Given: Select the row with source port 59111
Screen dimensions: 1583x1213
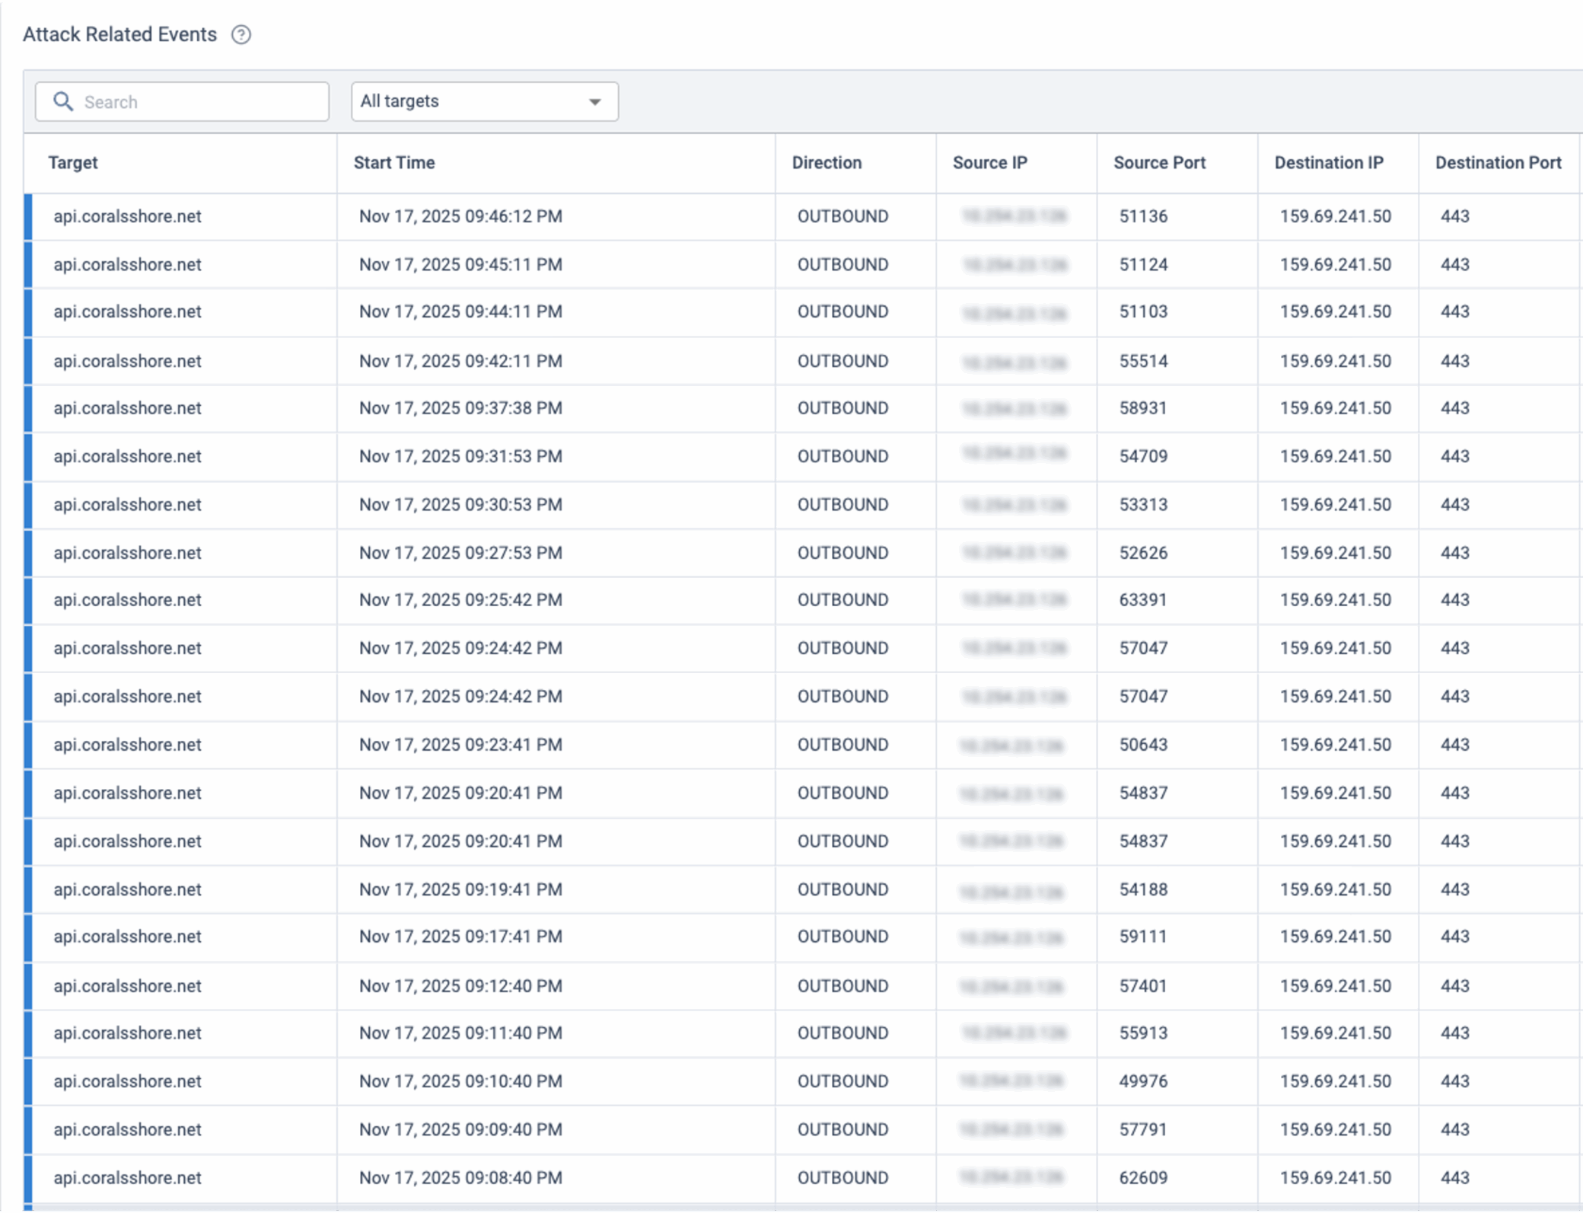Looking at the screenshot, I should click(x=1143, y=937).
